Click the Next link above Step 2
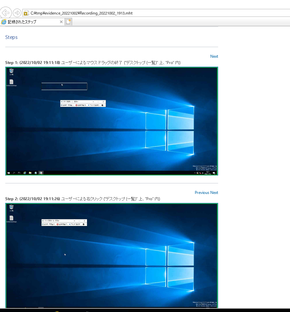 (214, 193)
